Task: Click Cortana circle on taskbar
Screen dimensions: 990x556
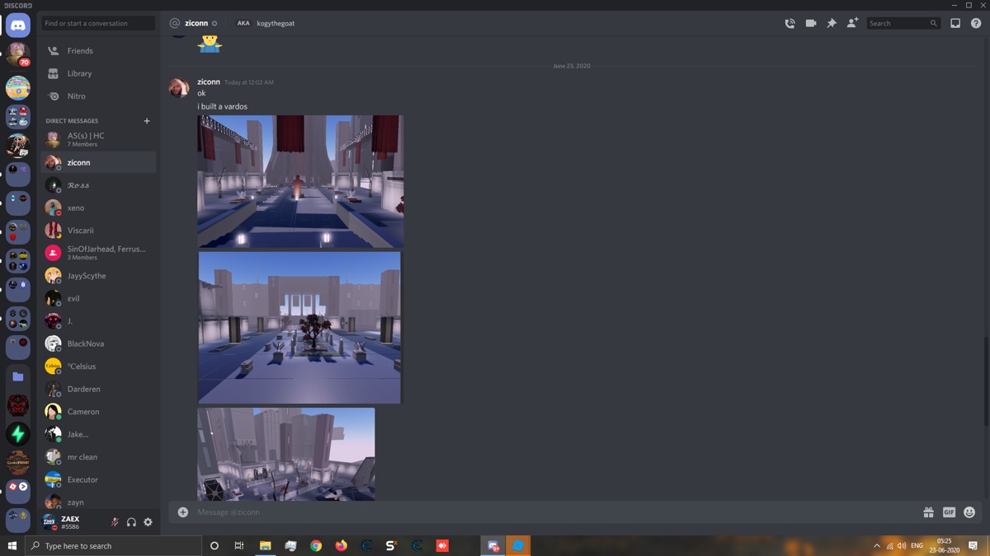Action: [x=214, y=546]
